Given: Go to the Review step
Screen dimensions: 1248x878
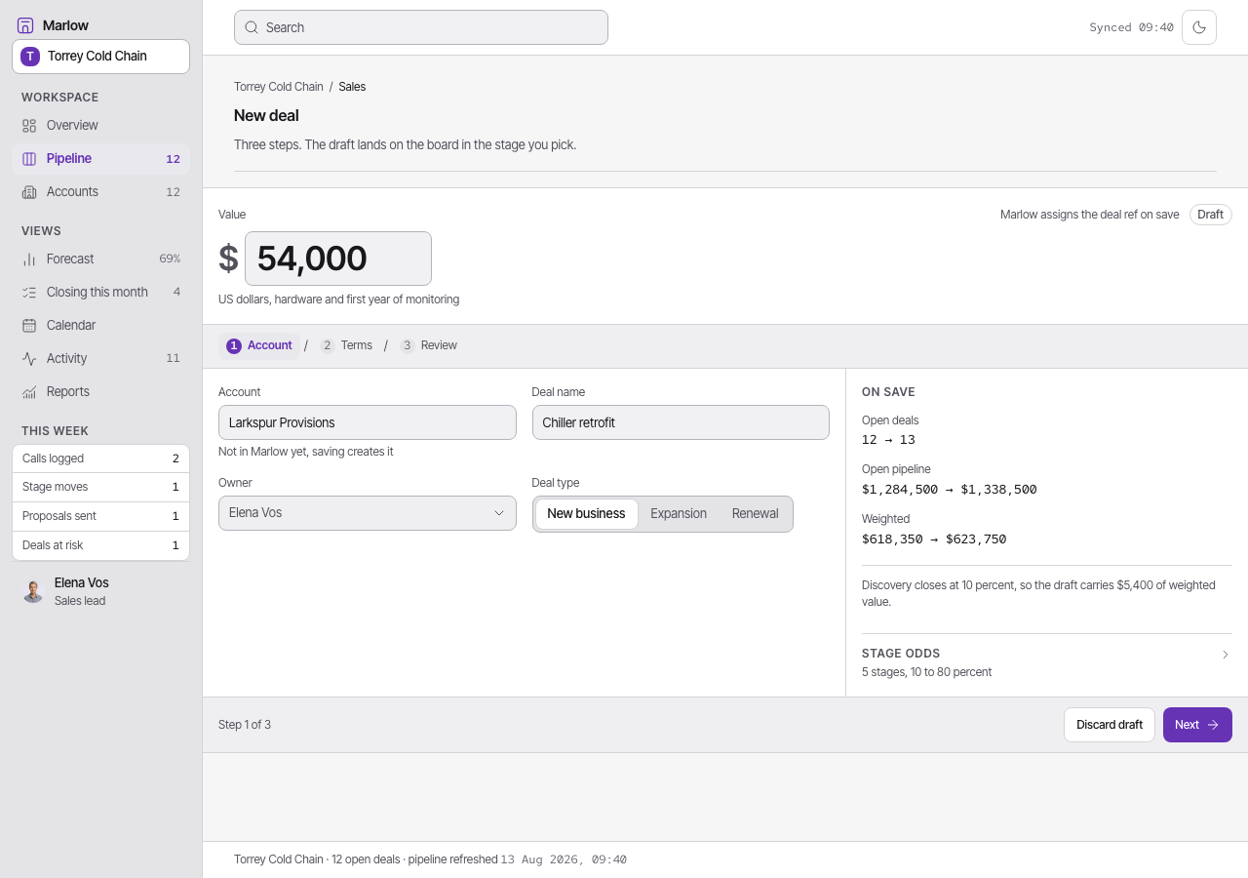Looking at the screenshot, I should point(429,346).
